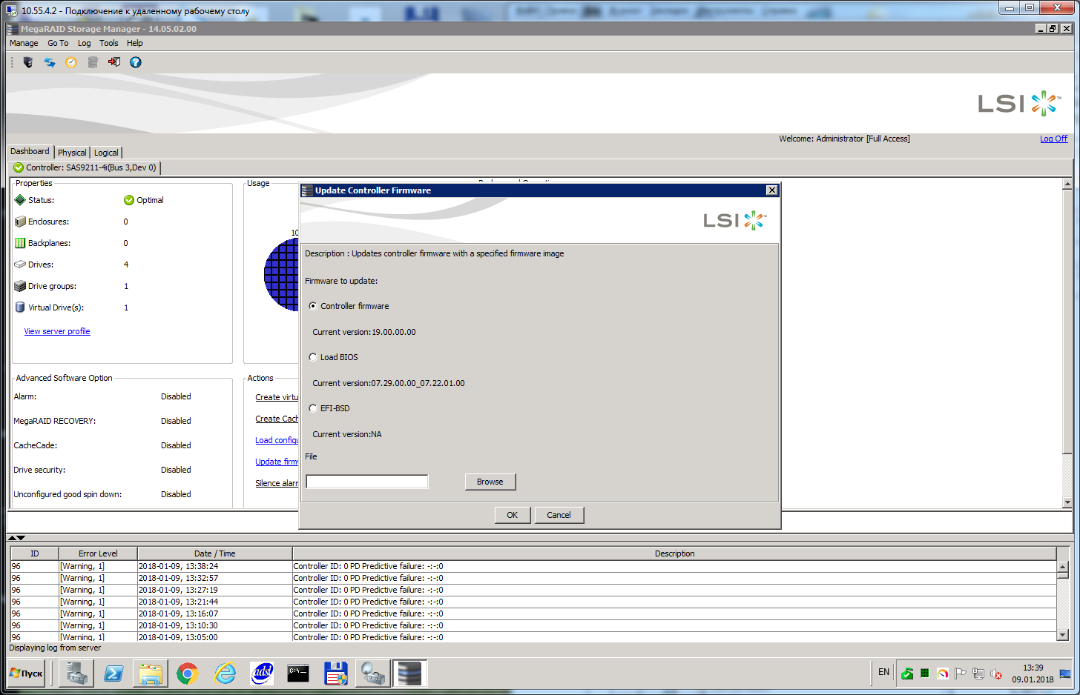Open the Manage menu
1080x695 pixels.
pyautogui.click(x=24, y=43)
